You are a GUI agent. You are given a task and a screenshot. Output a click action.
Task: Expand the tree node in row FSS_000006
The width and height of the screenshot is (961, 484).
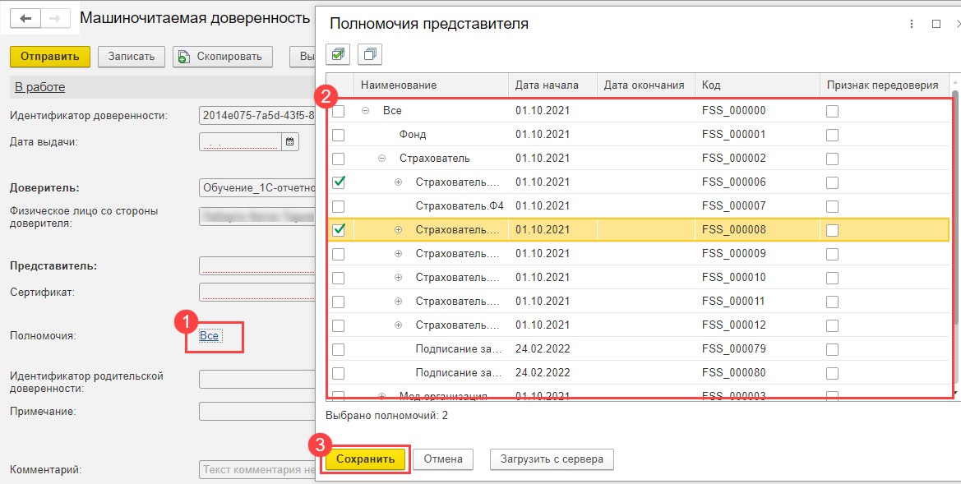click(x=399, y=182)
